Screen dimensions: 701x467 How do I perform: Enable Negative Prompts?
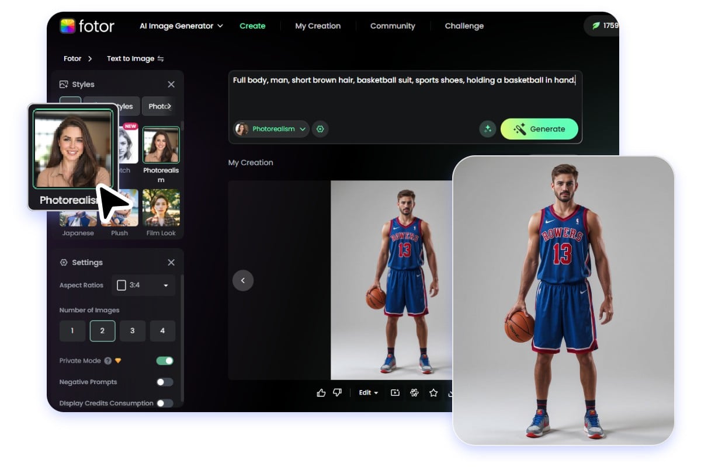coord(164,382)
